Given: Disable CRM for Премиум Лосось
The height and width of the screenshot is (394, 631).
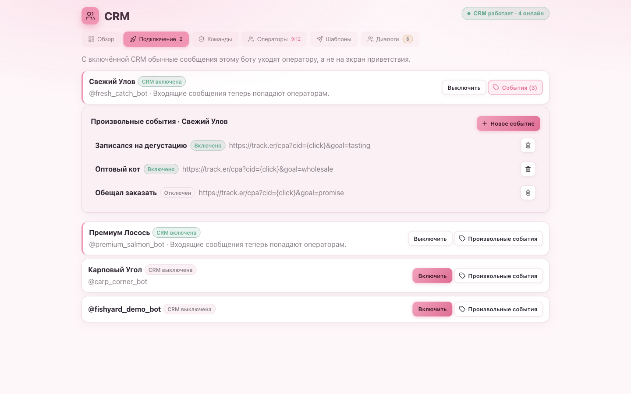Looking at the screenshot, I should point(430,239).
